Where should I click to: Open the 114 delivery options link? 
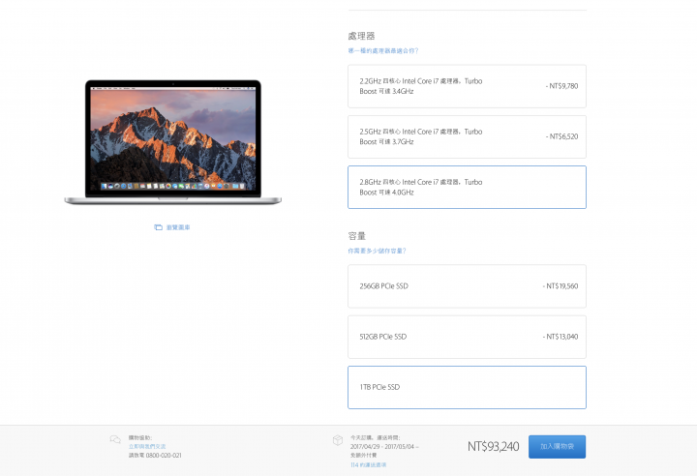point(368,465)
